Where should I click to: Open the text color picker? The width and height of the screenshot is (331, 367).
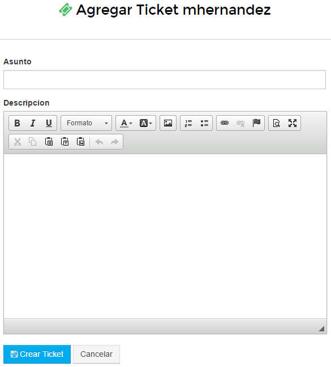[126, 123]
